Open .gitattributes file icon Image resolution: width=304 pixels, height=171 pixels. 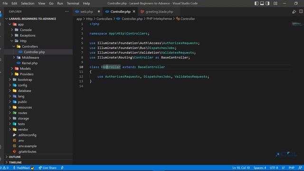click(15, 152)
